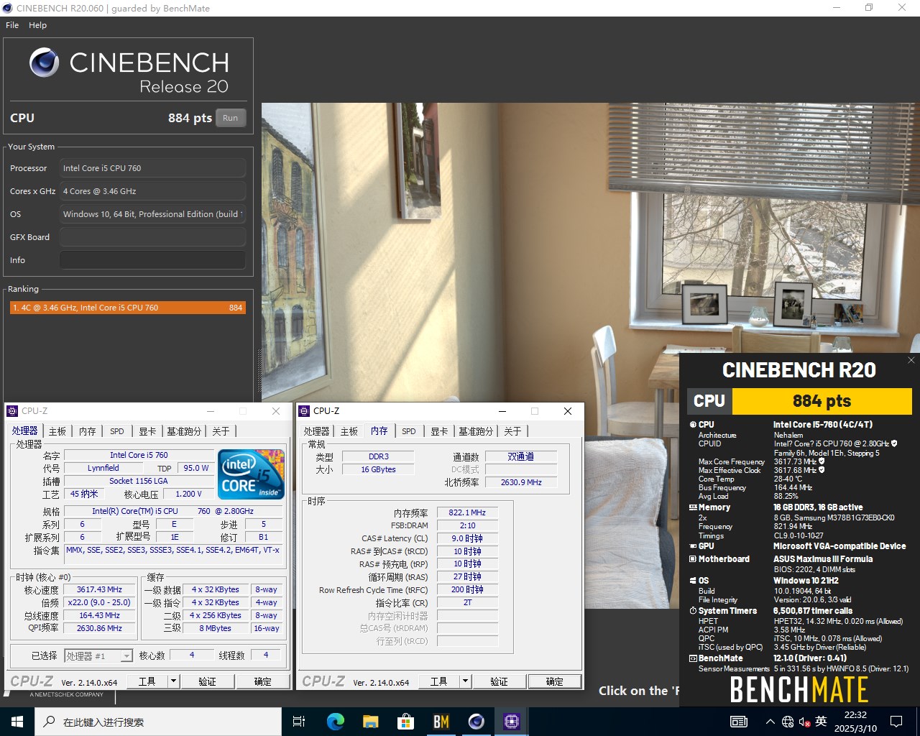Click the Memory section icon in BenchMate overlay

click(694, 507)
